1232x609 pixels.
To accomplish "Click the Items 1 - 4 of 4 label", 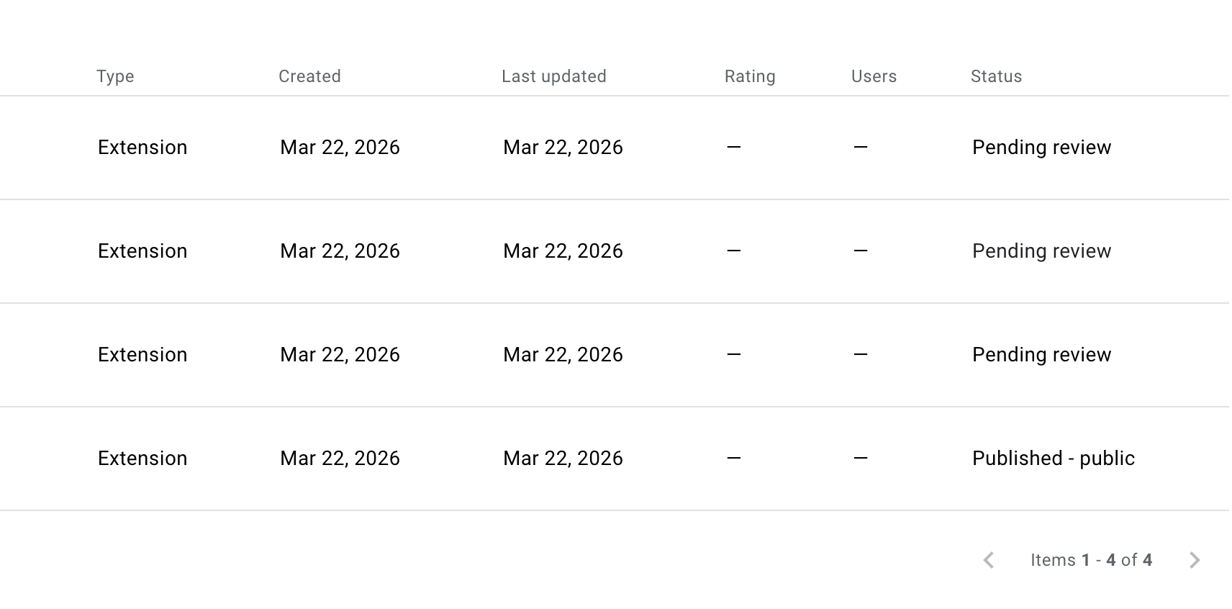I will [1091, 560].
